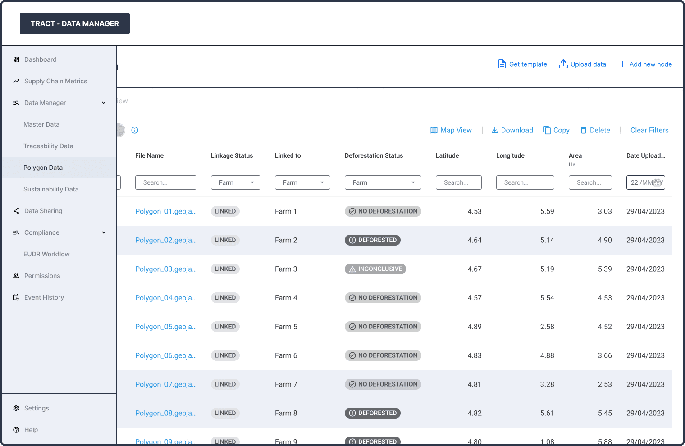
Task: Click the Upload data button
Action: tap(582, 64)
